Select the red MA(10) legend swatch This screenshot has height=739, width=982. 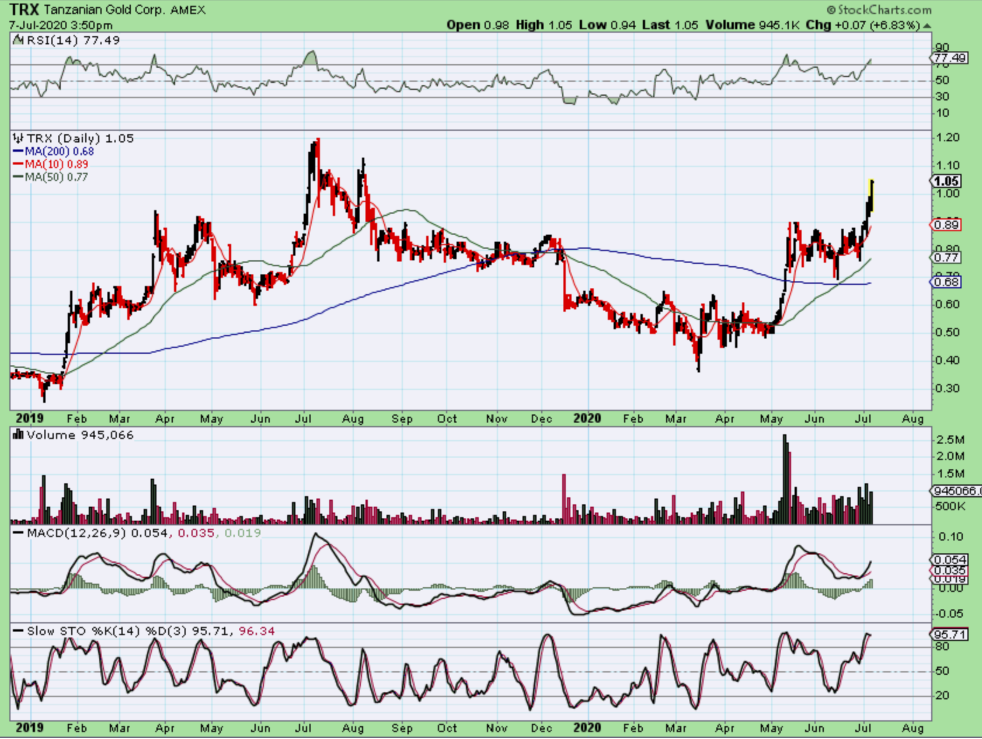(x=18, y=165)
